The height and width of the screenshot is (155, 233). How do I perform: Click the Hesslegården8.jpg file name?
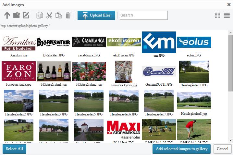click(x=194, y=114)
